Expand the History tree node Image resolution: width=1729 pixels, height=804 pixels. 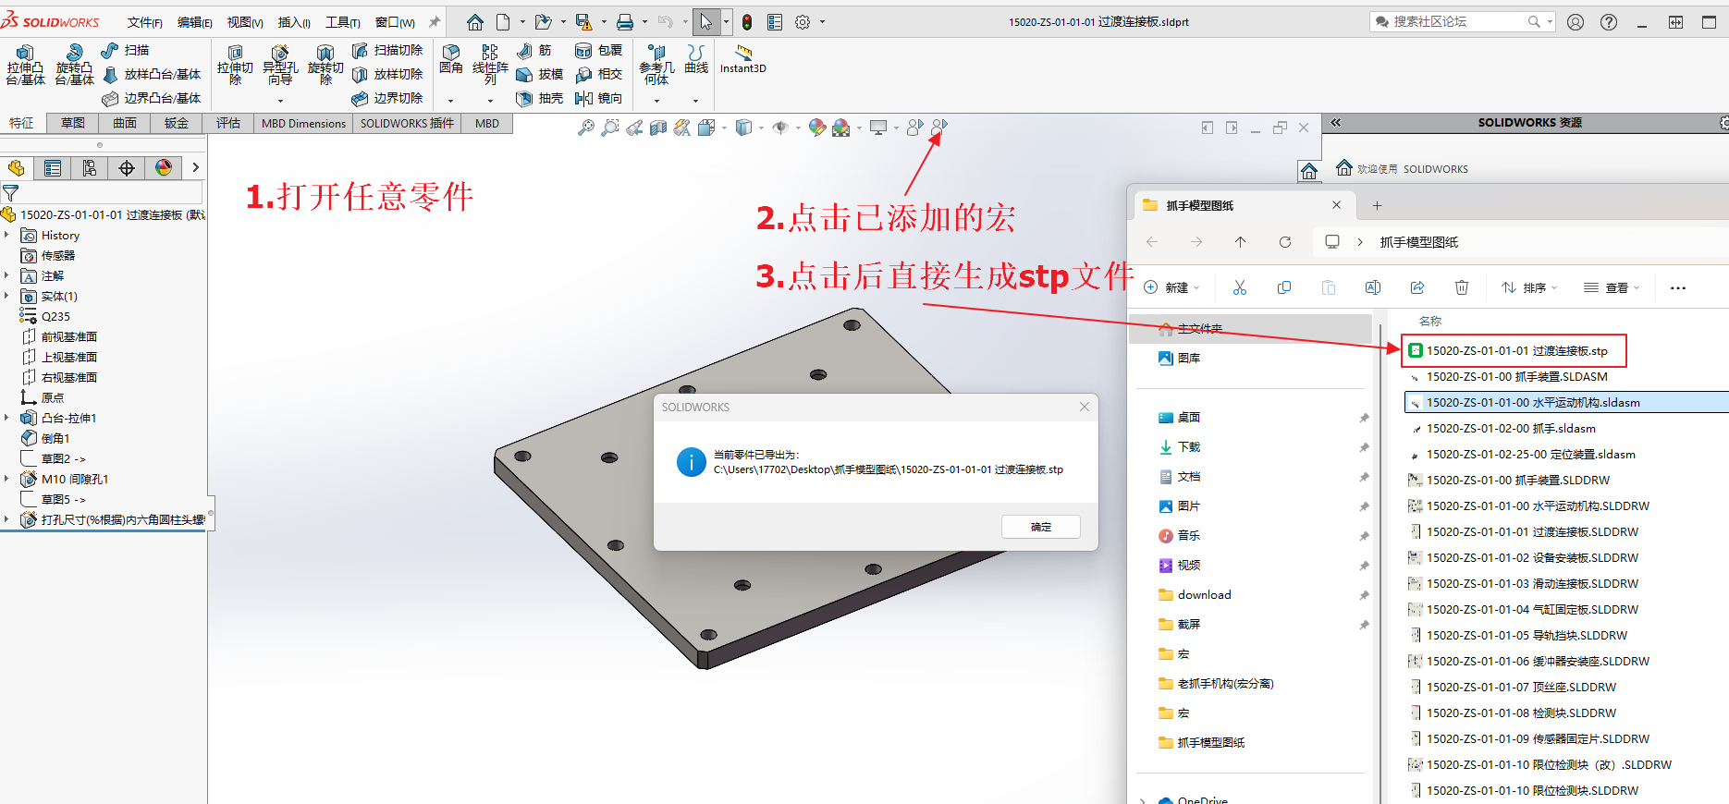pyautogui.click(x=7, y=236)
